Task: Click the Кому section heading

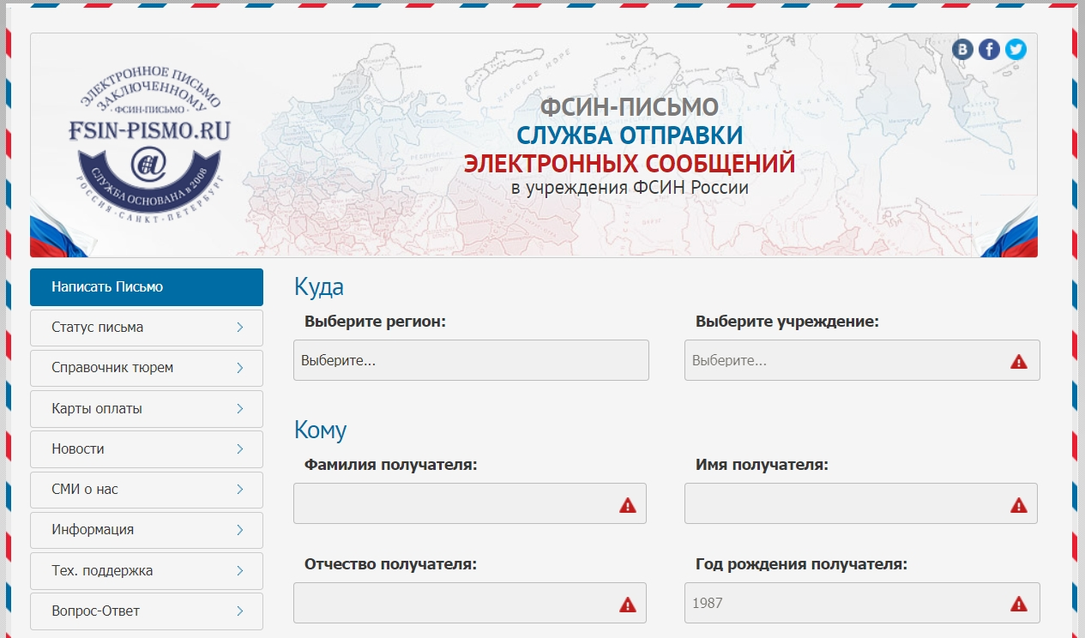Action: [320, 430]
